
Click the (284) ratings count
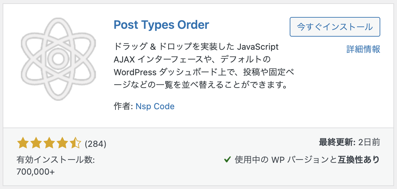coord(95,144)
